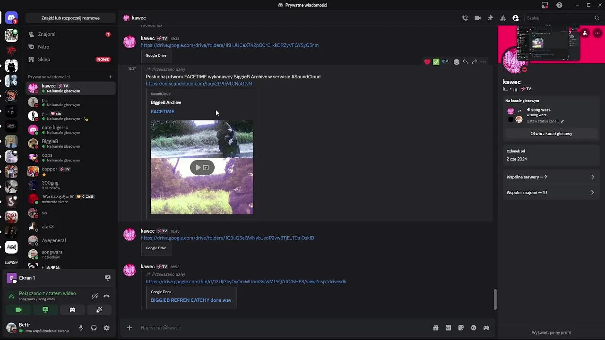This screenshot has height=340, width=605.
Task: Open the first Google Drive folder link
Action: pos(229,45)
